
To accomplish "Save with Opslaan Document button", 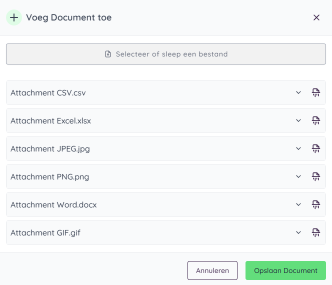I will pyautogui.click(x=285, y=270).
